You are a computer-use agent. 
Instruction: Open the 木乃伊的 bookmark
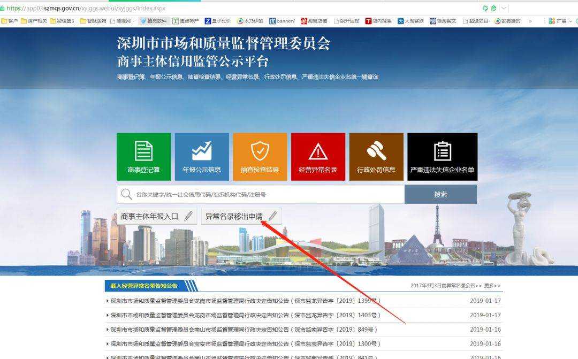pos(250,21)
